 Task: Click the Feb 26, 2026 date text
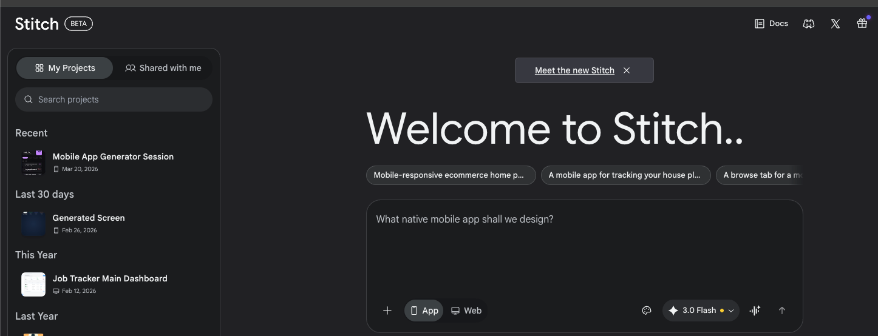pos(79,230)
